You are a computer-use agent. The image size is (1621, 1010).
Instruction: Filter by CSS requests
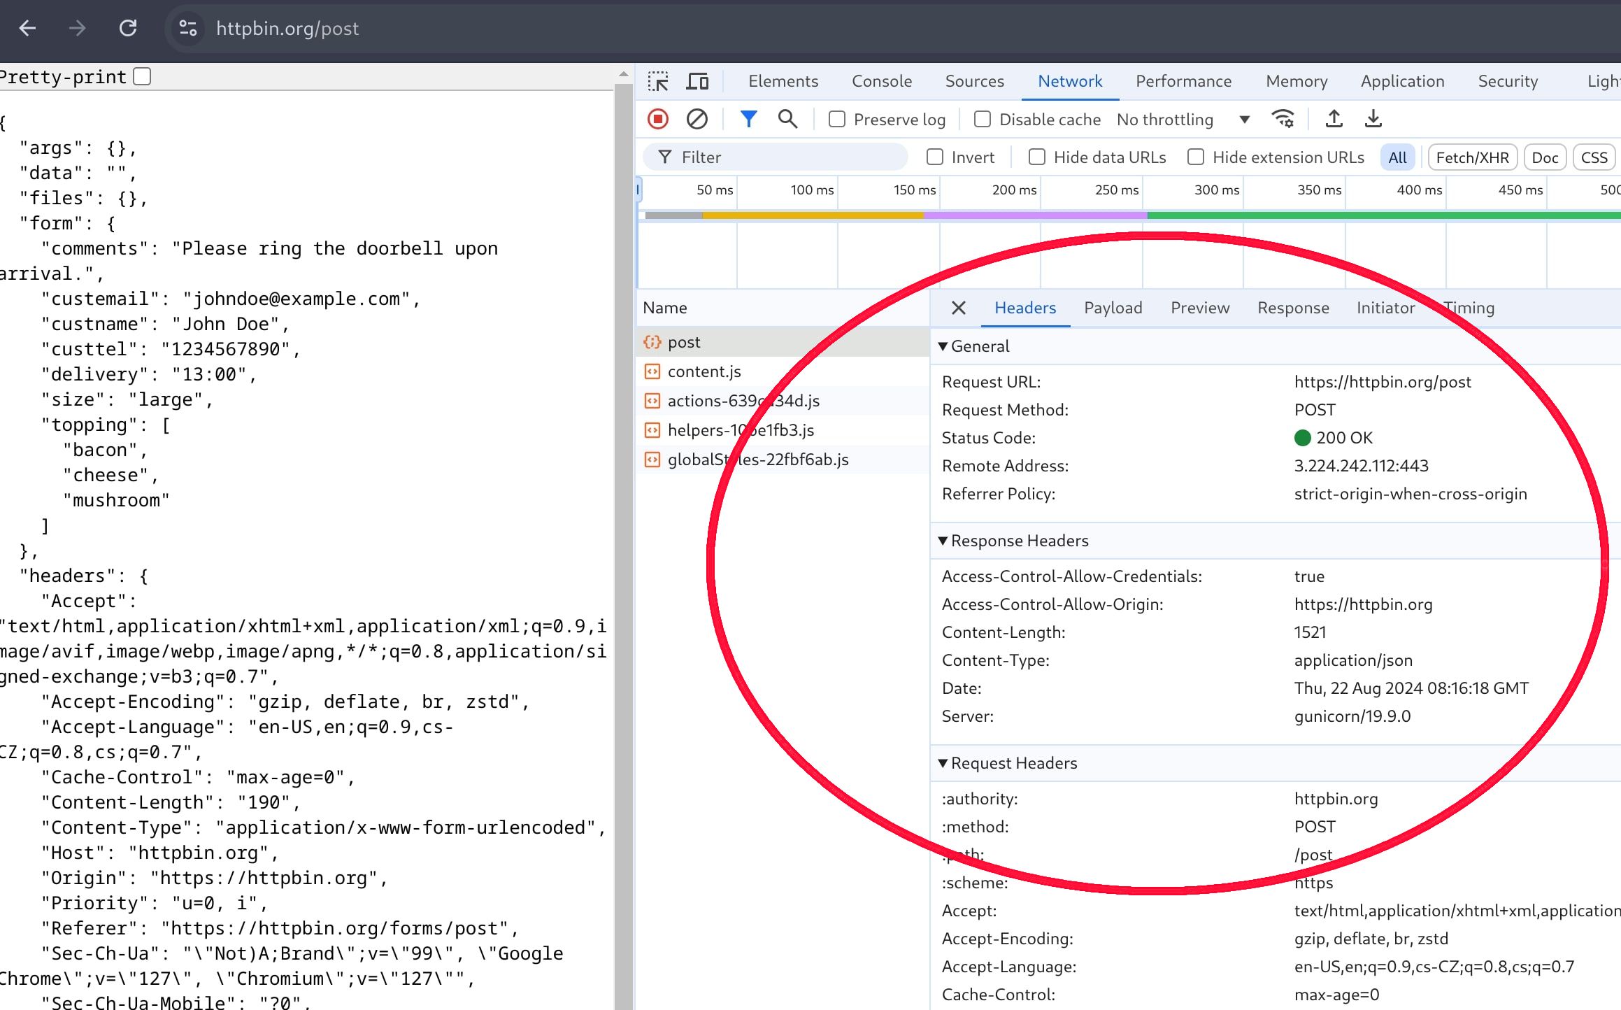click(x=1594, y=157)
